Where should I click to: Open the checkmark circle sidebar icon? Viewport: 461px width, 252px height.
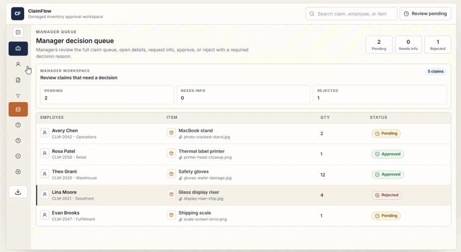(x=18, y=156)
